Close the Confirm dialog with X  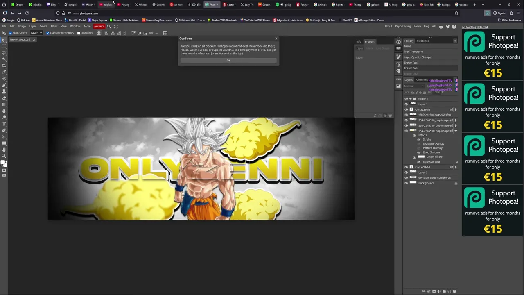(x=276, y=39)
